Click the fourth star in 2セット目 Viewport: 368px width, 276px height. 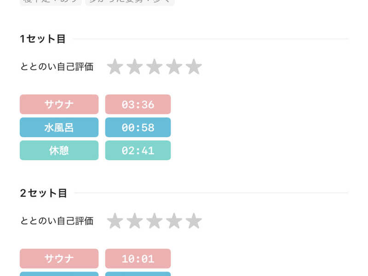click(x=174, y=221)
